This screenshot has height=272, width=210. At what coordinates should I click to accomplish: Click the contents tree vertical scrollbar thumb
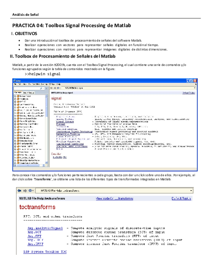click(47, 107)
